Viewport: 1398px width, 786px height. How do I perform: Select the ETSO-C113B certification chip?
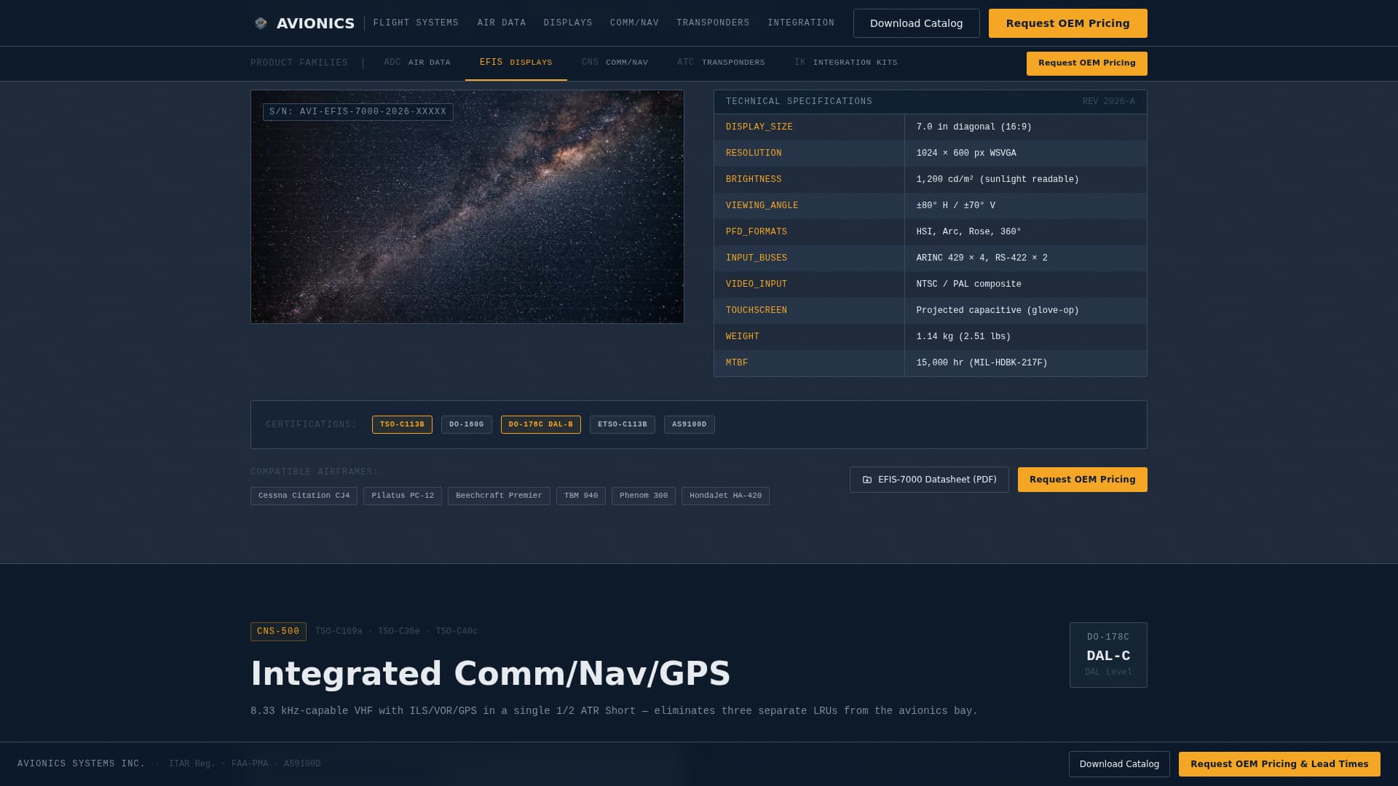[x=622, y=424]
